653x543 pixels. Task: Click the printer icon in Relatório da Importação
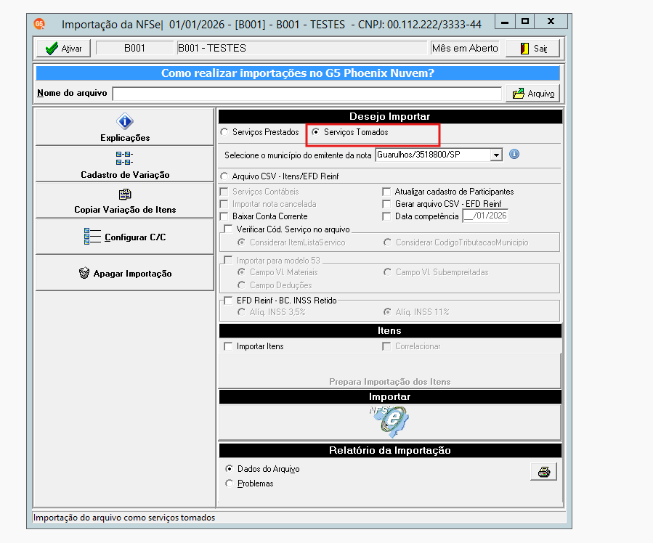point(543,472)
